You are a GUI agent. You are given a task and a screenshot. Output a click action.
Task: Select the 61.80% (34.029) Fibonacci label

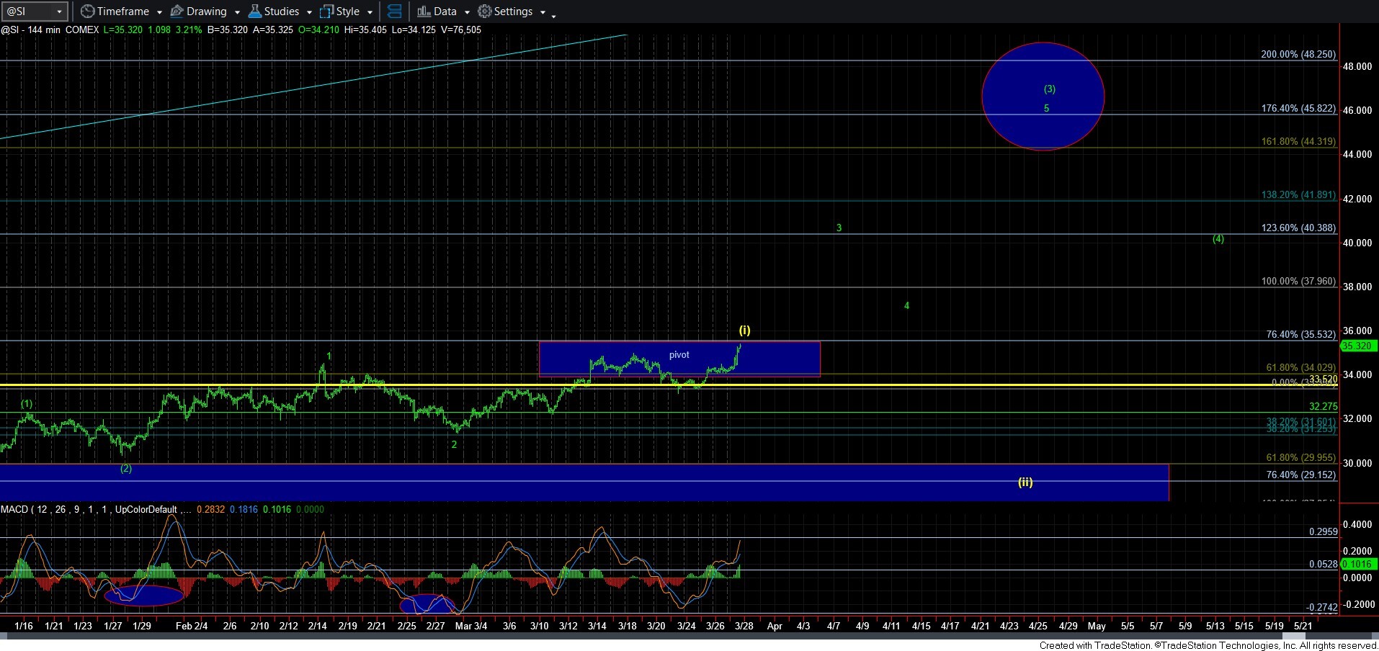(x=1300, y=367)
